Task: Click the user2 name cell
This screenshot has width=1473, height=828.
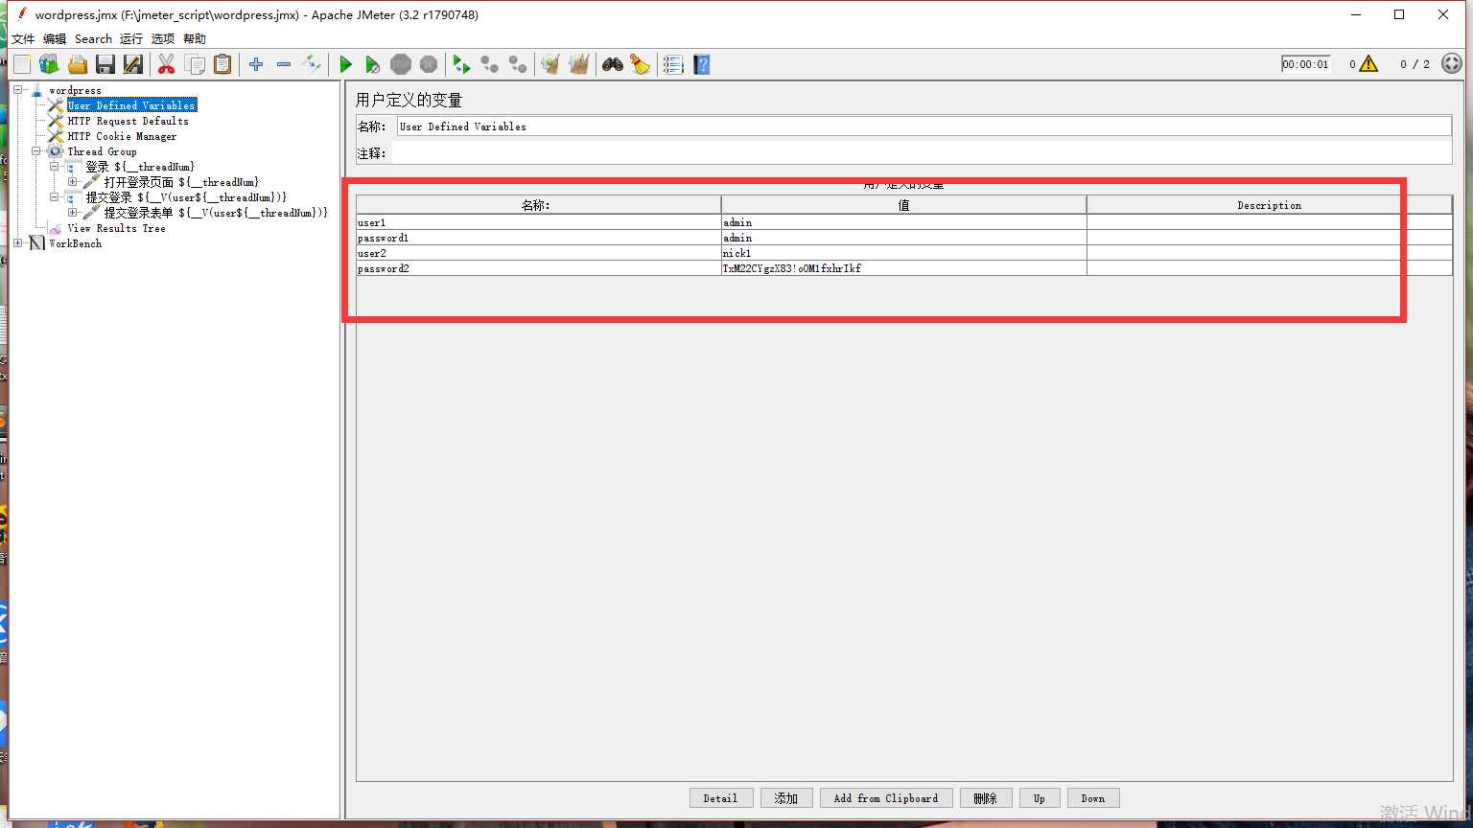Action: [x=538, y=253]
